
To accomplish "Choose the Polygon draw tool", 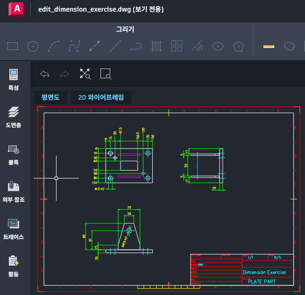I will tap(239, 46).
